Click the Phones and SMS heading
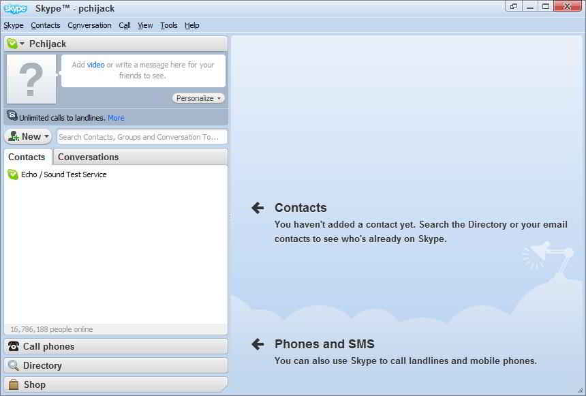 324,344
